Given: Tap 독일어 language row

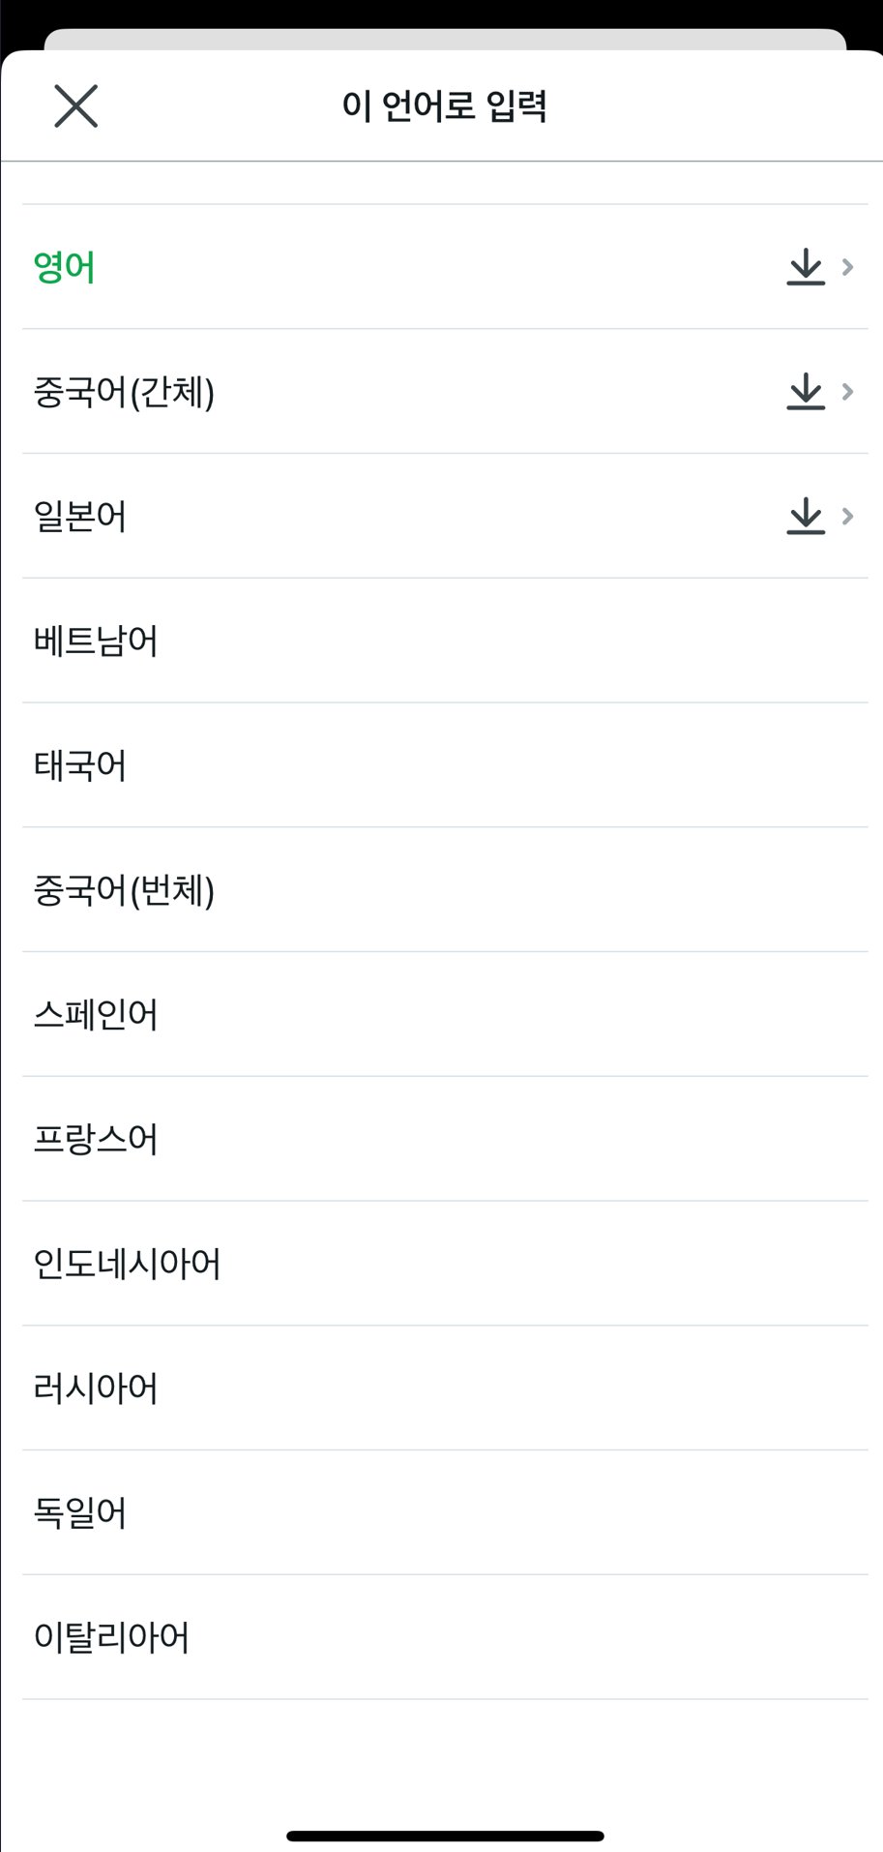Looking at the screenshot, I should click(445, 1512).
